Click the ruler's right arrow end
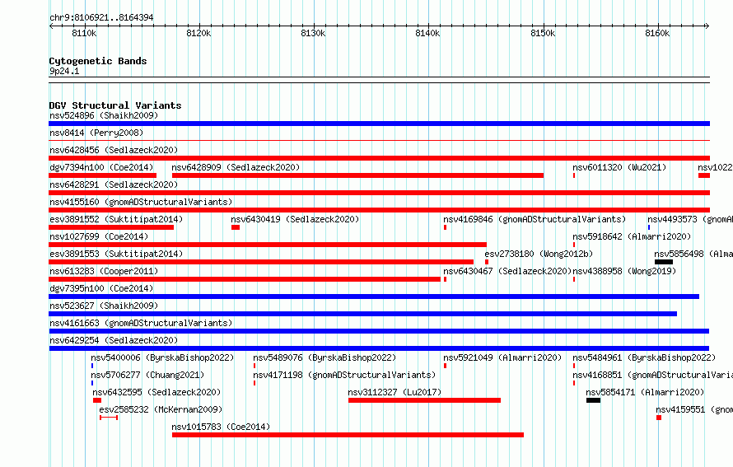 point(707,26)
